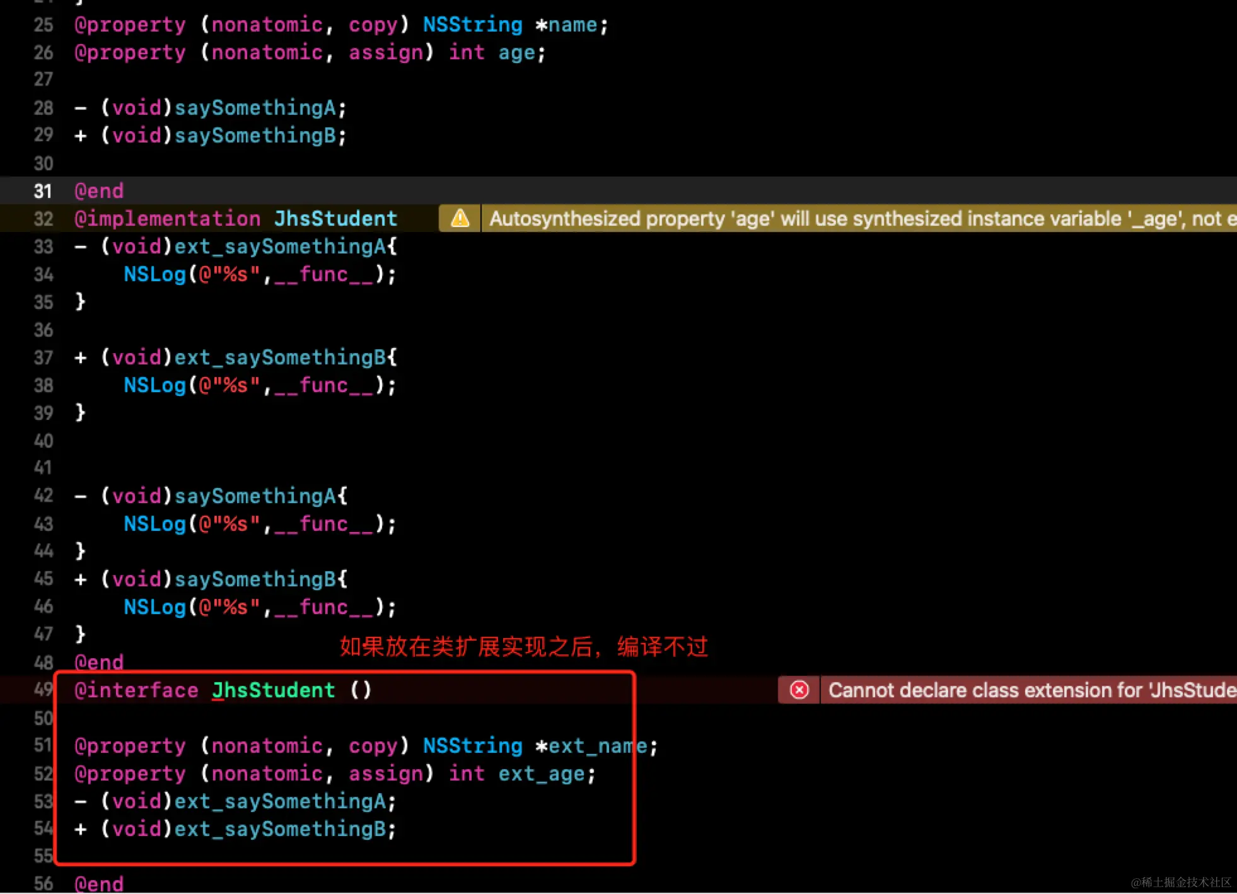Click line number 32 in gutter
Image resolution: width=1237 pixels, height=894 pixels.
43,219
